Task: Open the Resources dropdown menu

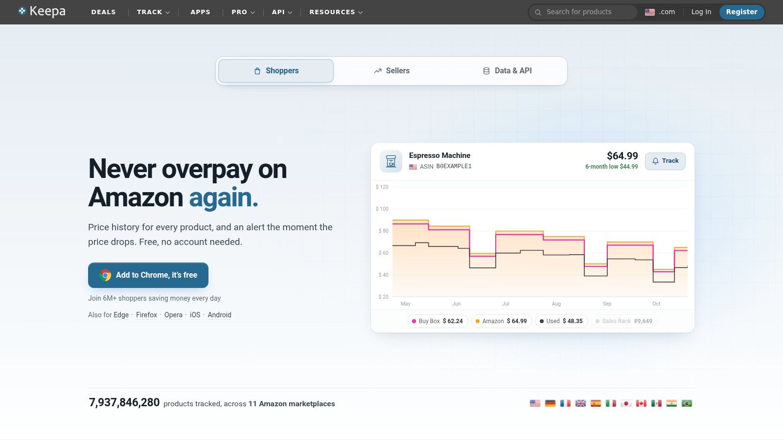Action: click(336, 12)
